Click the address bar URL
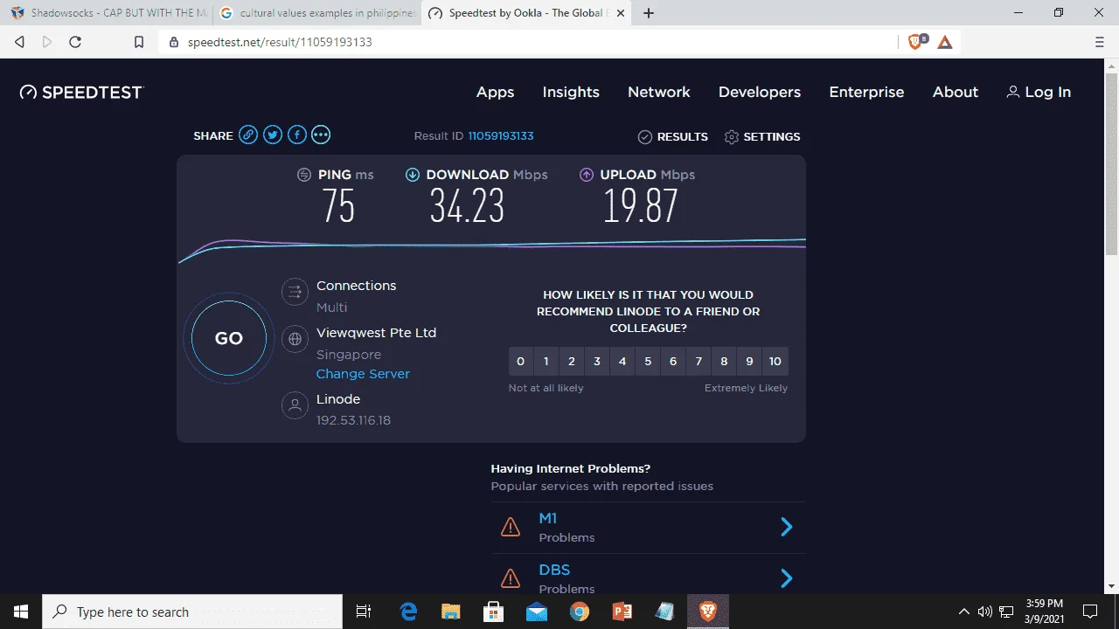Viewport: 1119px width, 629px height. click(280, 42)
